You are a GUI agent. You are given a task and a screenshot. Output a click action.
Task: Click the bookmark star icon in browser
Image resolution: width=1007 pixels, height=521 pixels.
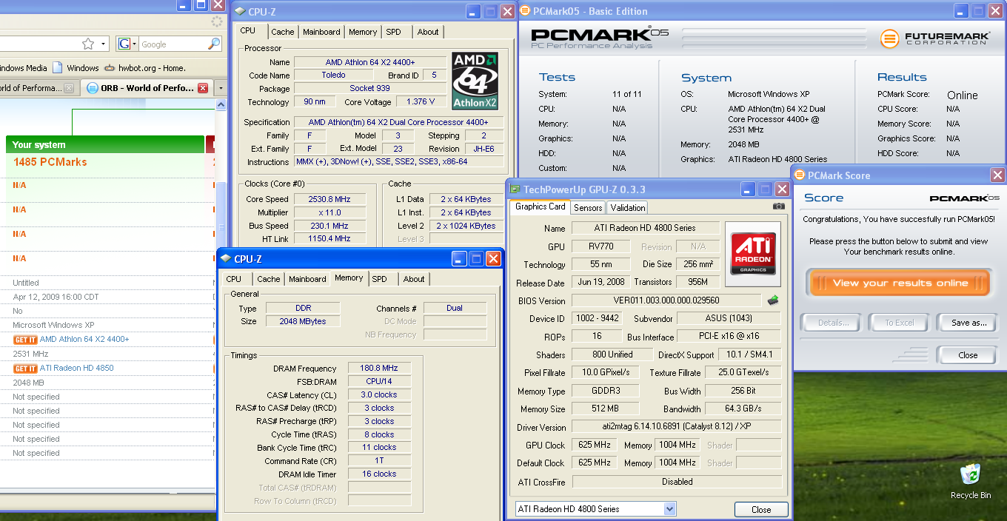point(87,44)
